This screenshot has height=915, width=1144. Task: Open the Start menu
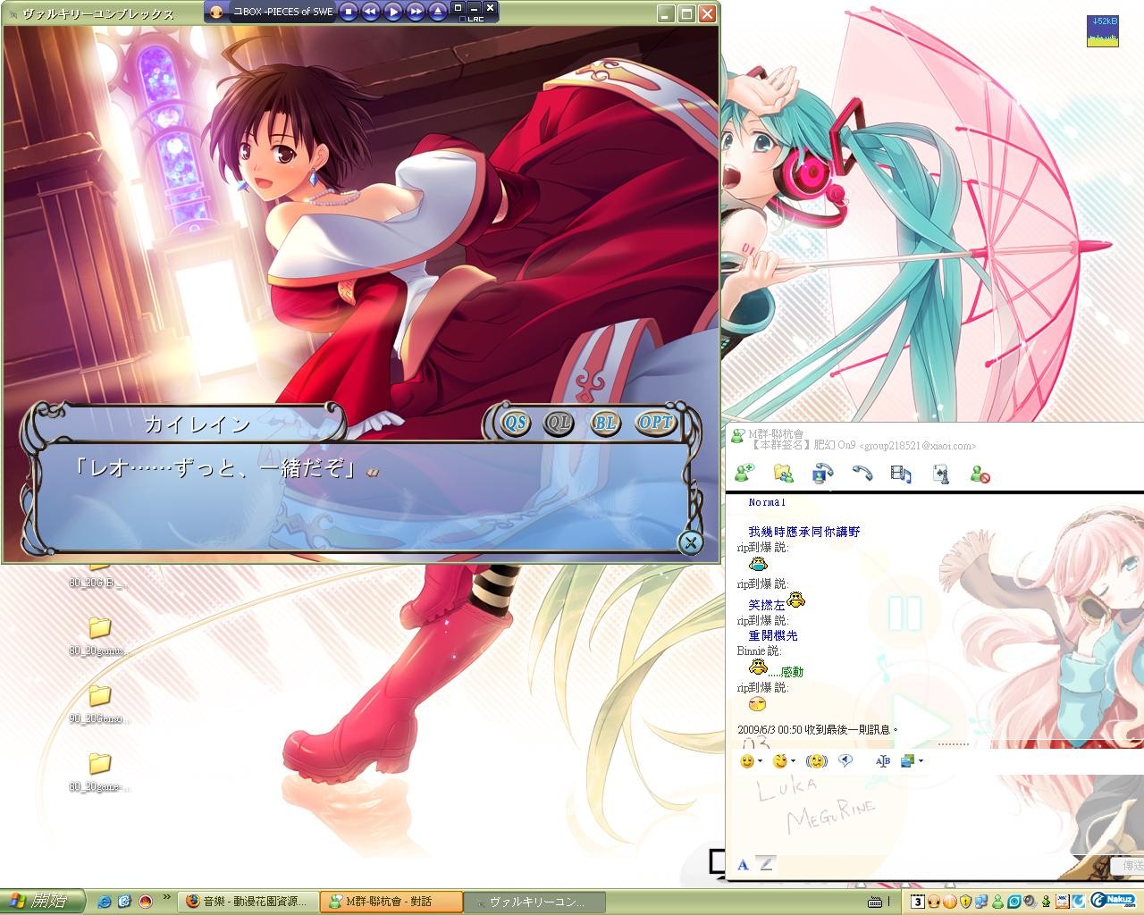tap(42, 902)
